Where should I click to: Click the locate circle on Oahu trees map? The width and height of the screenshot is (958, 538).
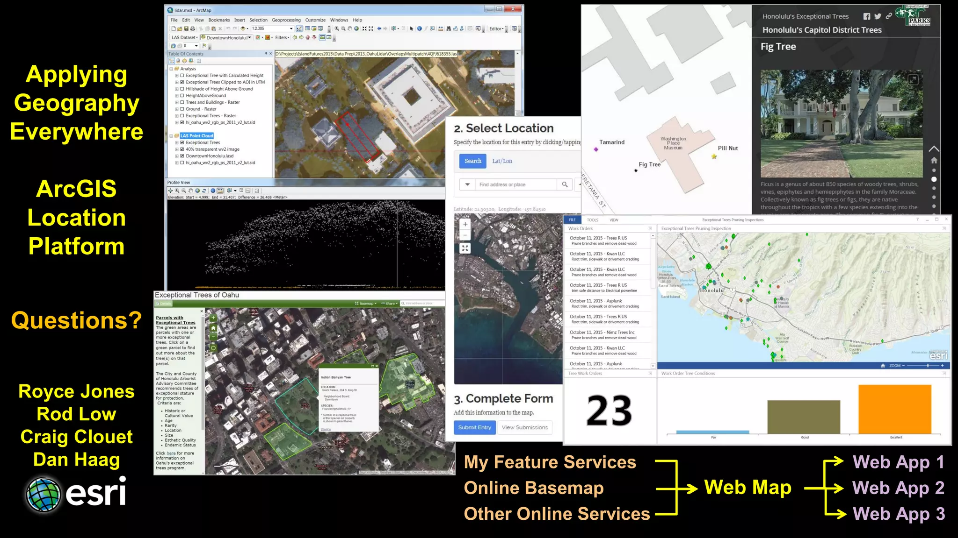[213, 348]
